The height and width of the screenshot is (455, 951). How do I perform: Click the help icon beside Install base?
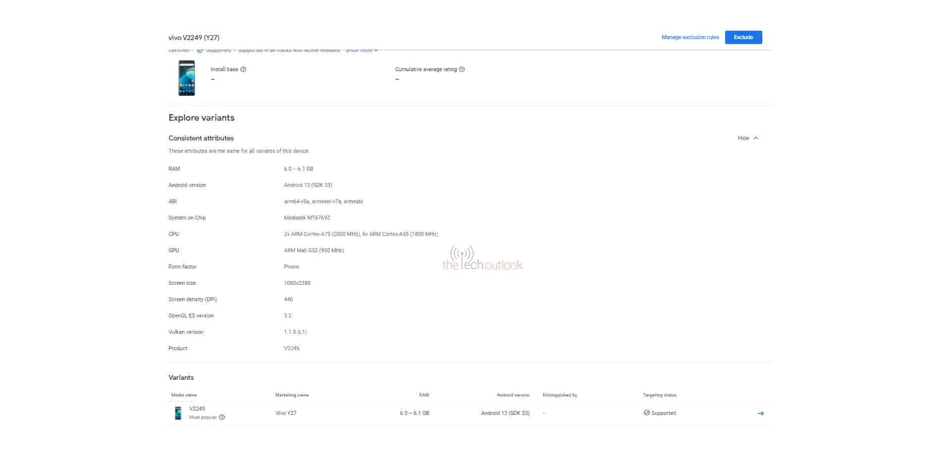(243, 70)
